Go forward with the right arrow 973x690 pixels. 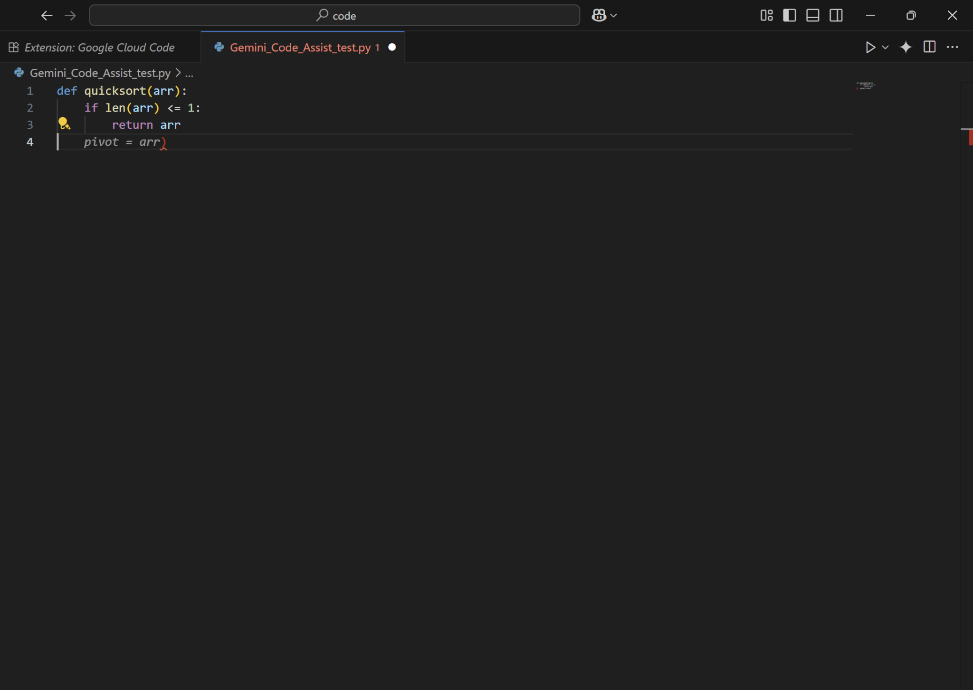click(x=70, y=16)
